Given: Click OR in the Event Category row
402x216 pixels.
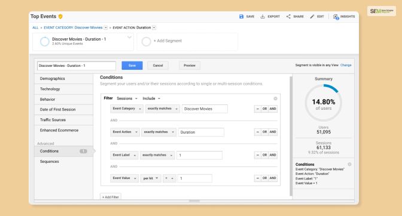Looking at the screenshot, I should [264, 109].
